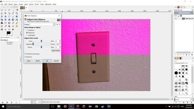Viewport: 194px width, 109px height.
Task: Open the brush filter tag dropdown
Action: coord(192,61)
